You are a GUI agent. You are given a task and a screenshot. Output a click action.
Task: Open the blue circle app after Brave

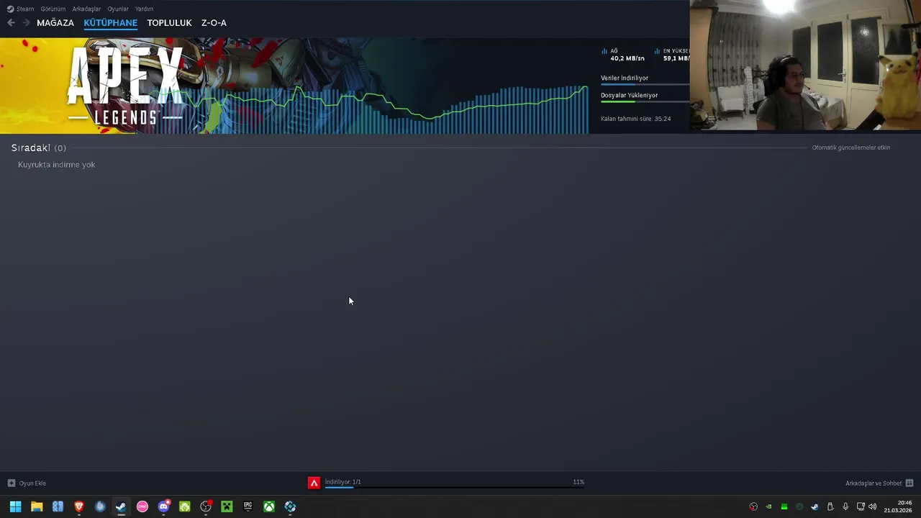pos(100,506)
